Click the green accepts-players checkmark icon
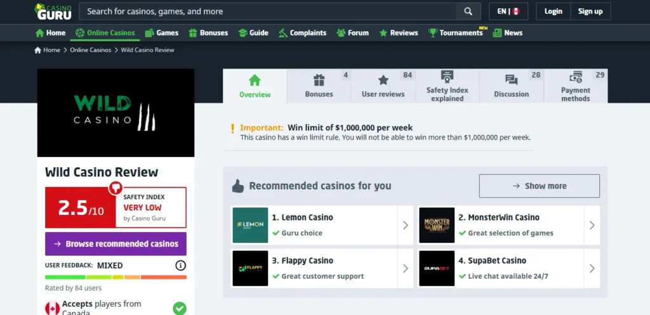Screen dimensions: 650x315 pos(180,309)
